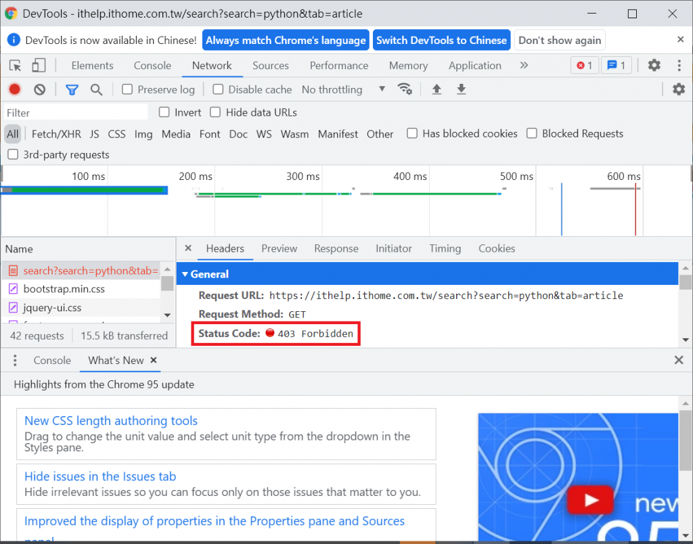Filter requests by Fetch/XHR

[x=56, y=134]
